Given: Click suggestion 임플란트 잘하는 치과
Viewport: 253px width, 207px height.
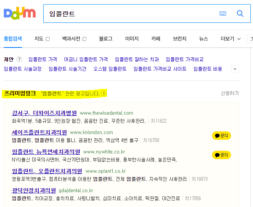Looking at the screenshot, I should tap(137, 59).
